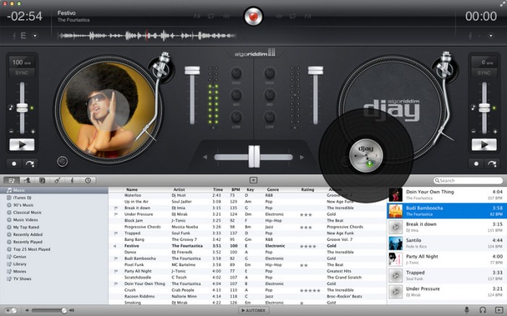Select genres guitar tab in library toolbar

click(57, 181)
